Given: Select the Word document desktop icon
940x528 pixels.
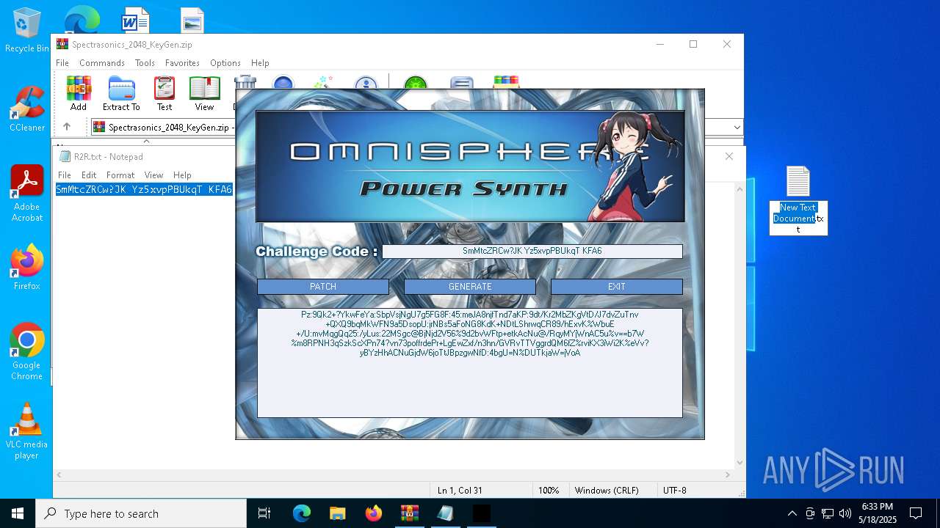Looking at the screenshot, I should coord(135,20).
